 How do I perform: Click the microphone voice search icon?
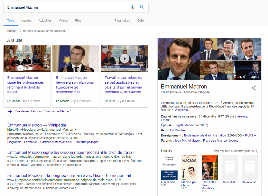(133, 7)
